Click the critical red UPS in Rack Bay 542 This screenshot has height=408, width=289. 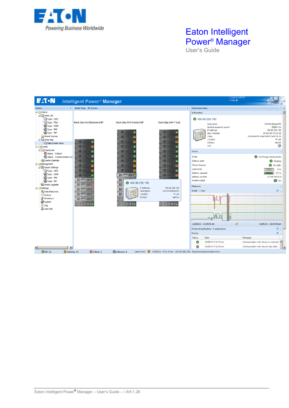click(x=85, y=185)
